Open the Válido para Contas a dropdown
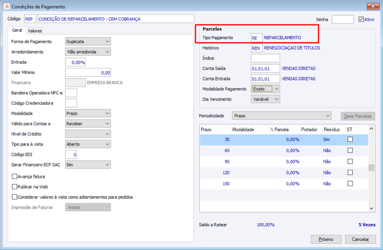The width and height of the screenshot is (383, 250). click(x=88, y=124)
